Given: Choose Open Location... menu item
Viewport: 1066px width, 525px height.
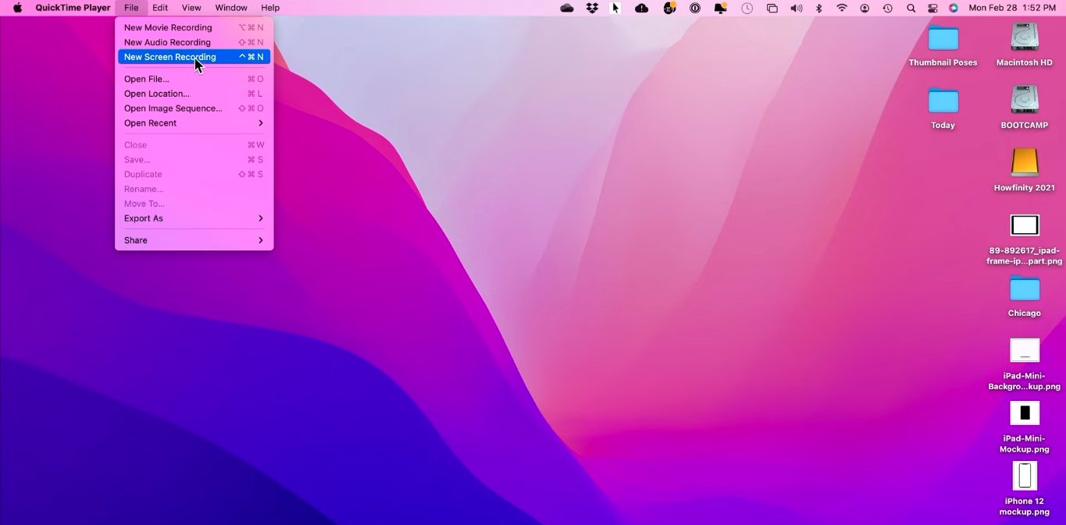Looking at the screenshot, I should coord(194,94).
